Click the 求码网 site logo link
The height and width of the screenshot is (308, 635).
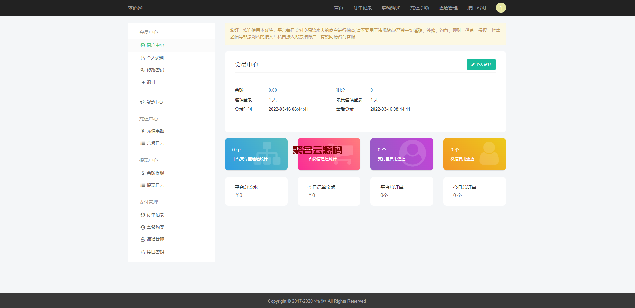[135, 8]
